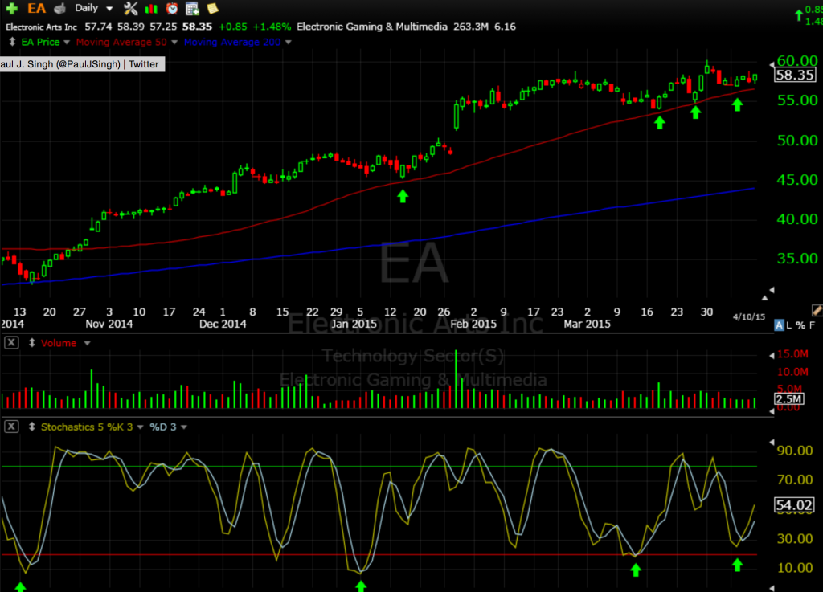Close the Volume pane with X

point(11,343)
